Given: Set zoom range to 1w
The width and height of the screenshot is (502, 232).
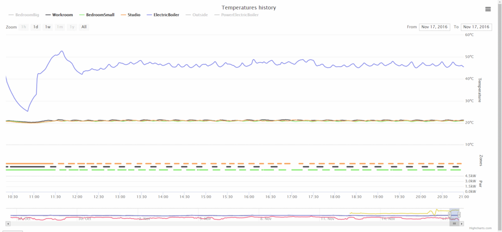Looking at the screenshot, I should tap(48, 27).
